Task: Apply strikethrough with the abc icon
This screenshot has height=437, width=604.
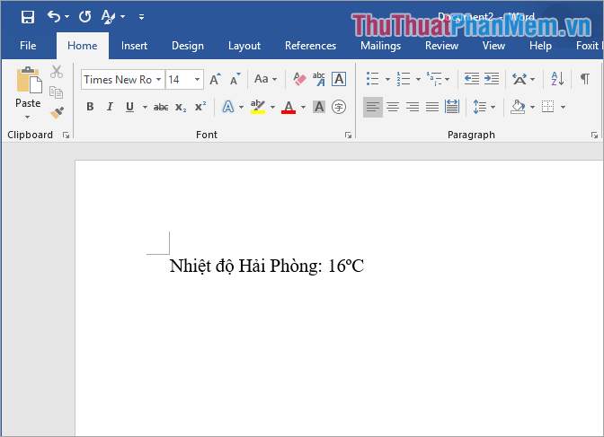Action: (161, 107)
